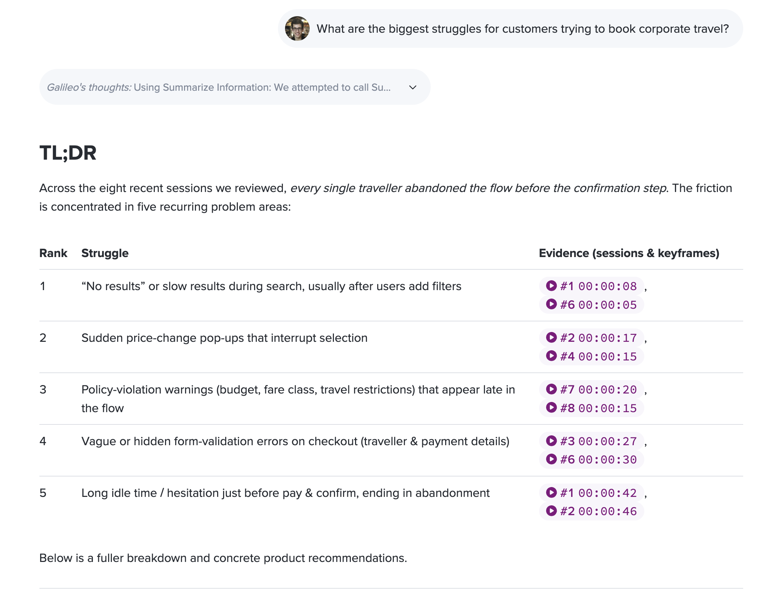Select the policy-violation warnings row text

point(298,390)
